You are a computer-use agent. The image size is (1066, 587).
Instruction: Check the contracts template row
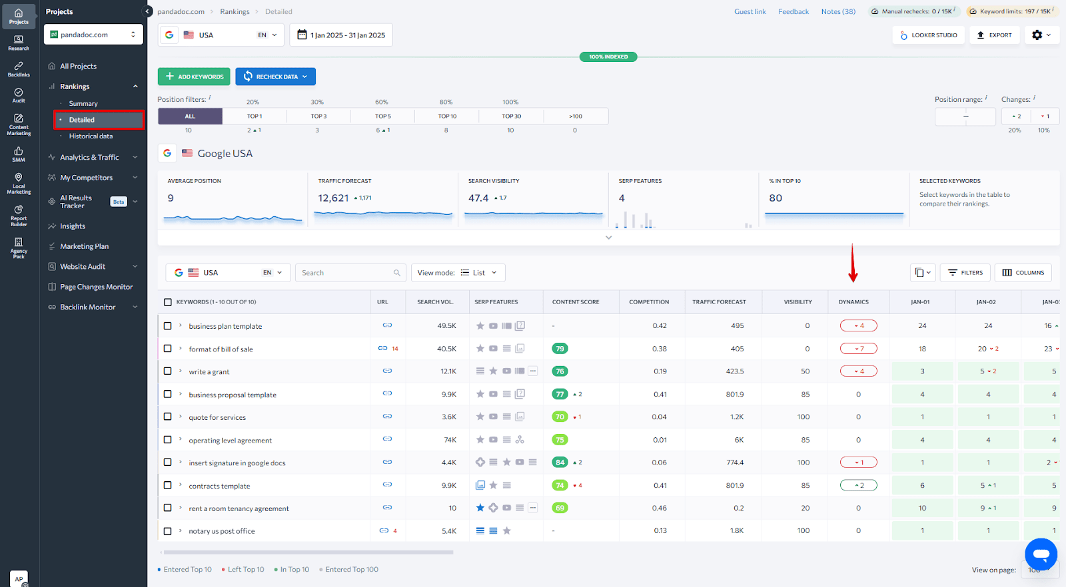[x=168, y=485]
